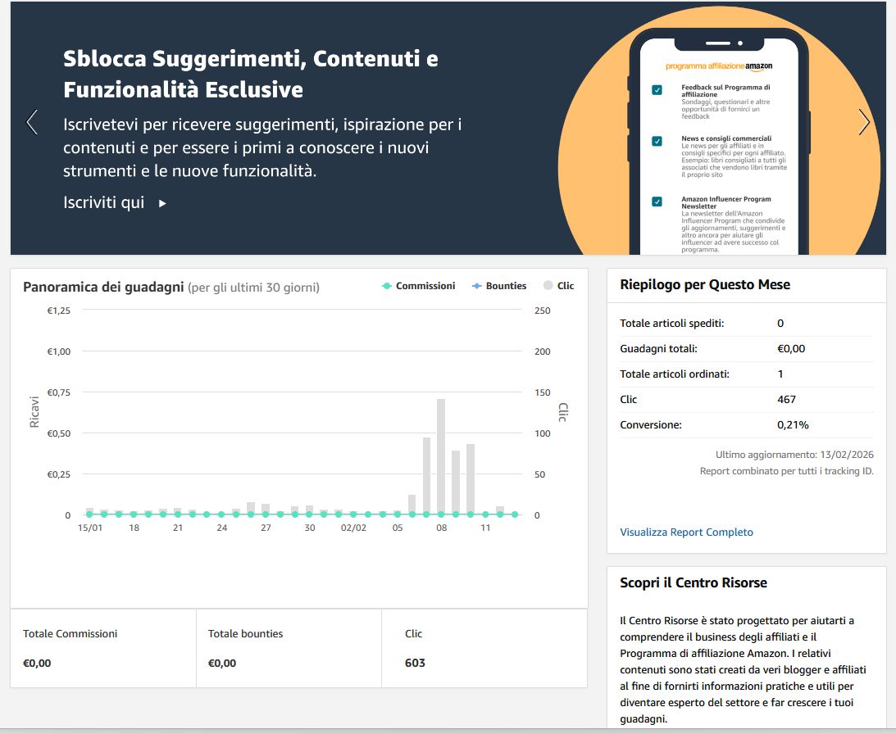
Task: Click the tallest Clic bar in the chart
Action: coord(440,455)
